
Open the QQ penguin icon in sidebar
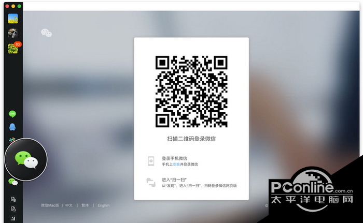[x=12, y=127]
